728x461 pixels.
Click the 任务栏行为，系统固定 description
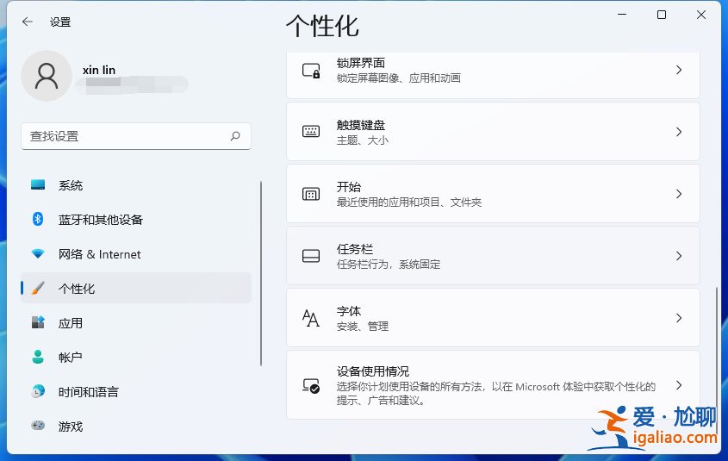(x=389, y=265)
